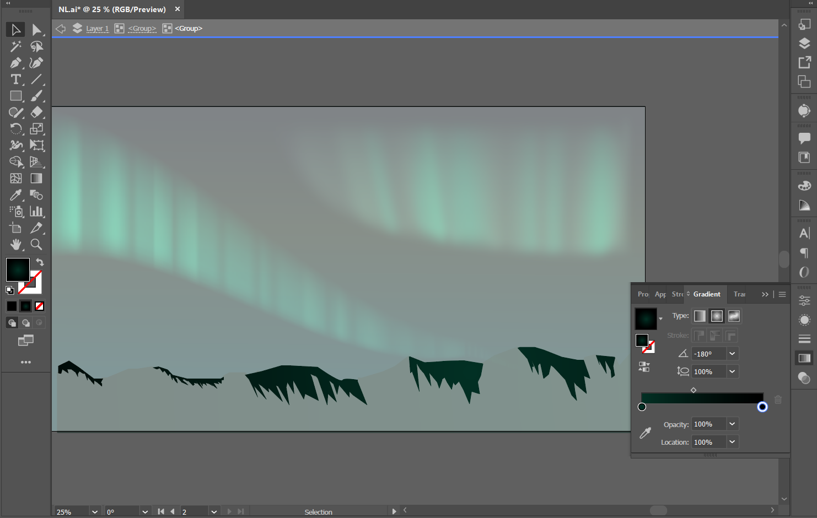Screen dimensions: 817x518
Task: Select the Shaper tool
Action: coord(15,112)
